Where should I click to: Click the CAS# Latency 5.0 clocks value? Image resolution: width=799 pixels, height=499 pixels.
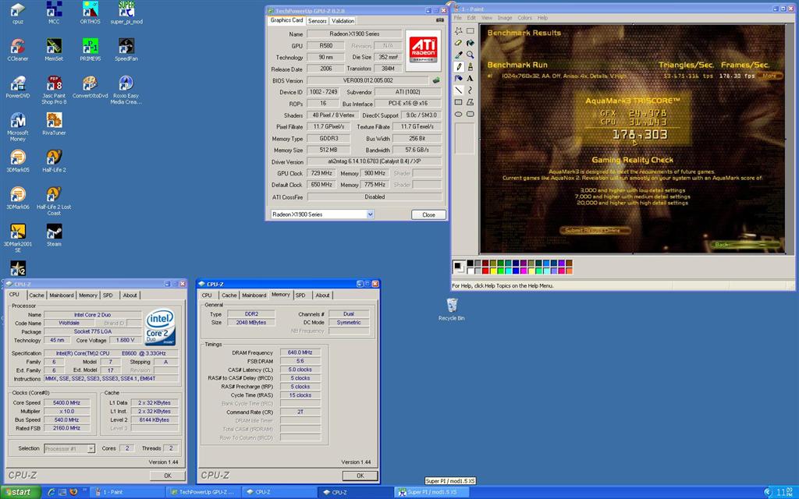click(300, 370)
